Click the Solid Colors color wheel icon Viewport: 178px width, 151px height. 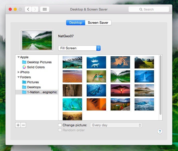24,67
